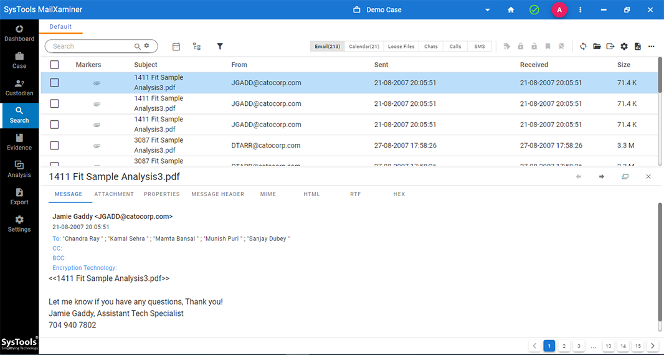Click the unlocked padlock icon
This screenshot has width=664, height=355.
coord(534,47)
